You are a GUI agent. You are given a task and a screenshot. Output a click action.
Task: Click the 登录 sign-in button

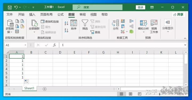tap(141, 7)
